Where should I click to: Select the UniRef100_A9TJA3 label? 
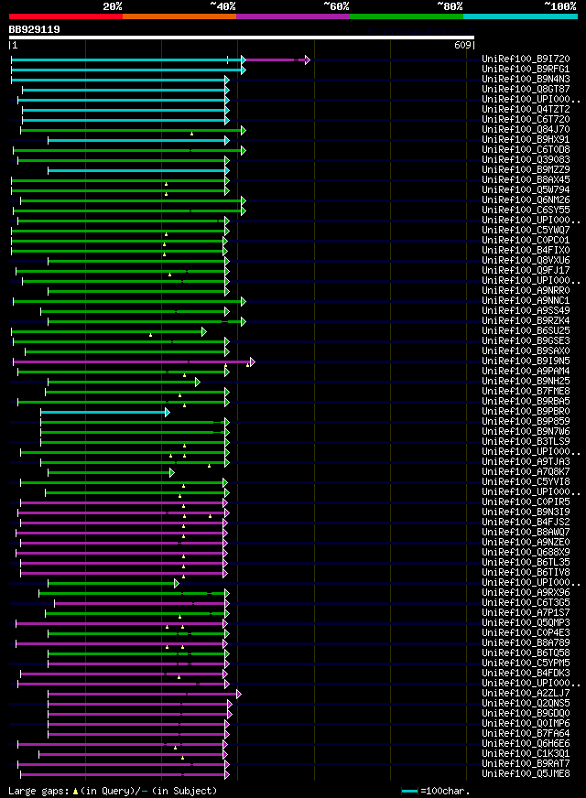526,462
